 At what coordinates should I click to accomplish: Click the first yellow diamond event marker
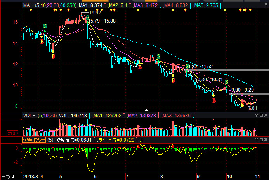click(x=26, y=10)
